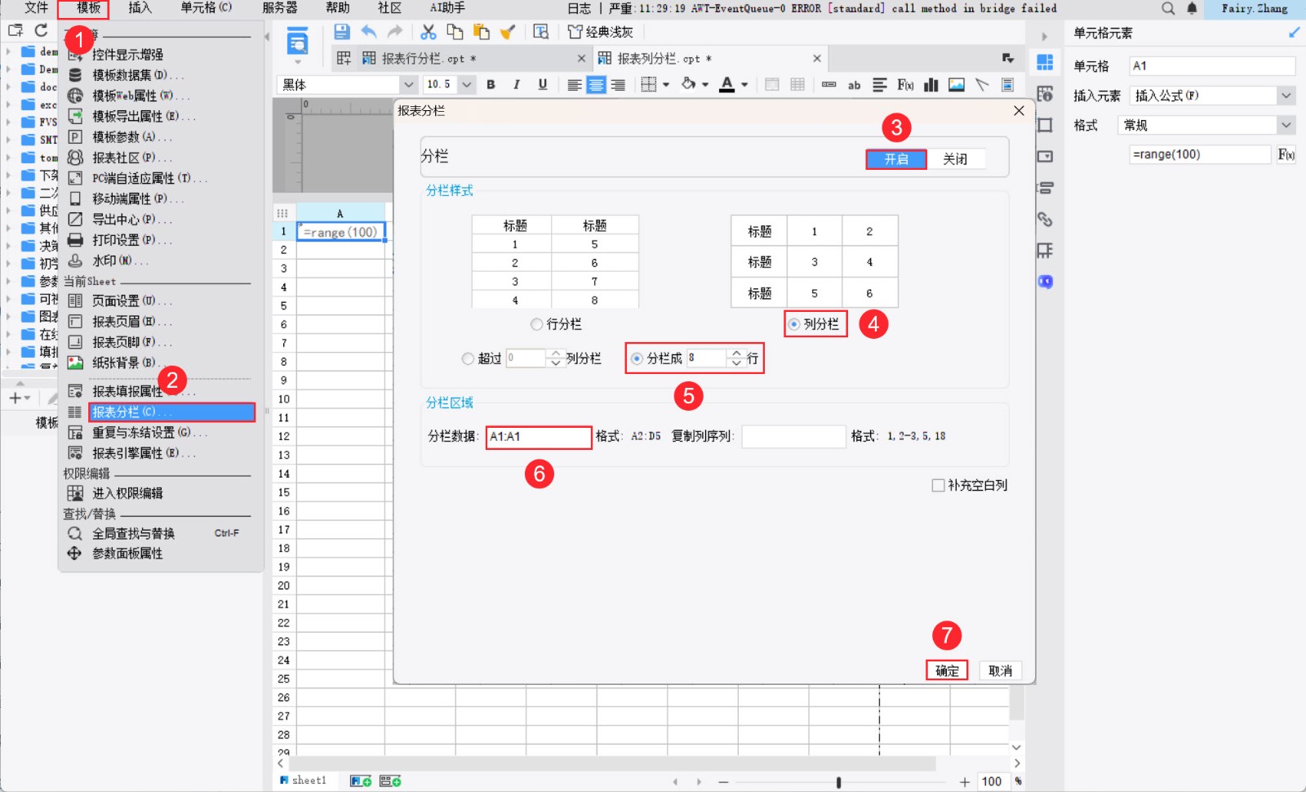Viewport: 1306px width, 792px height.
Task: Insert a chart into the cell
Action: click(931, 85)
